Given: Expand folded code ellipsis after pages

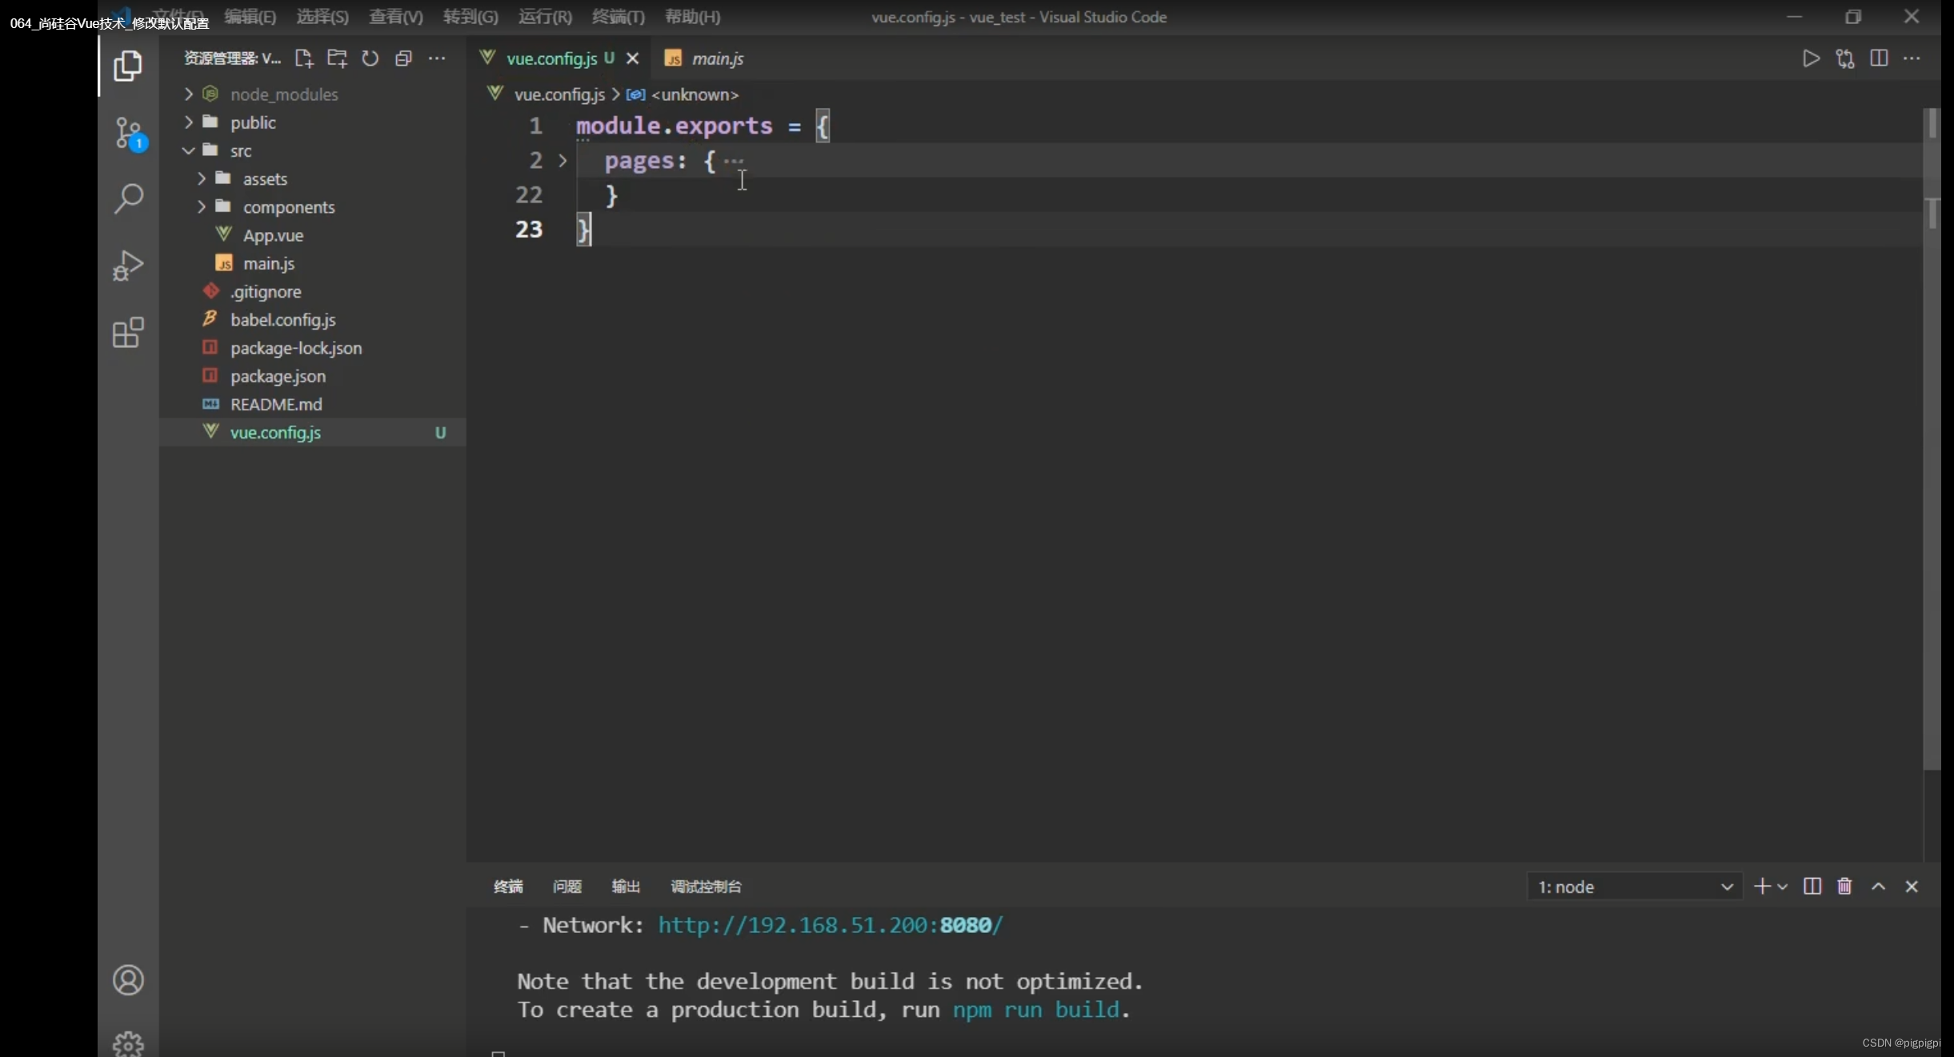Looking at the screenshot, I should (734, 161).
